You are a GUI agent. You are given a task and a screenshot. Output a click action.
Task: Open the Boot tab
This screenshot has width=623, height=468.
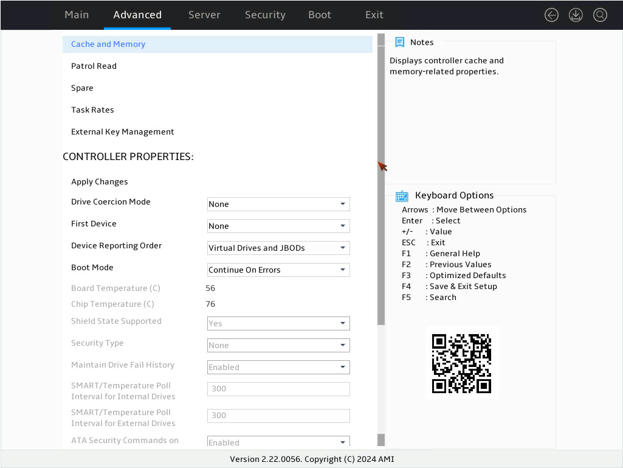(x=320, y=15)
